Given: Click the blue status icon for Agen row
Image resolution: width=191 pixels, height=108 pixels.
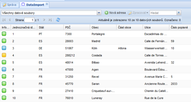Looking at the screenshot, I should click(4, 69).
